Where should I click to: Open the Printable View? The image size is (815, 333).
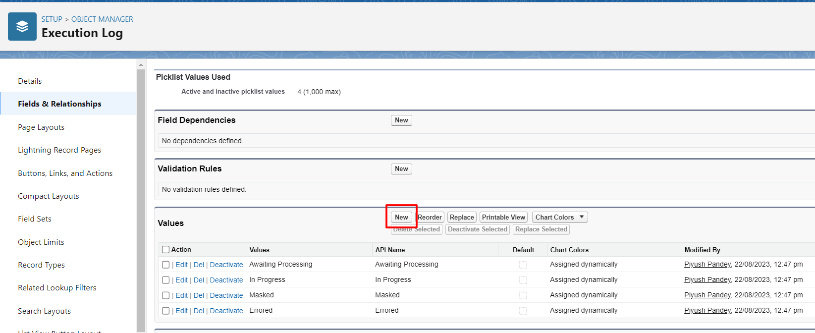503,217
